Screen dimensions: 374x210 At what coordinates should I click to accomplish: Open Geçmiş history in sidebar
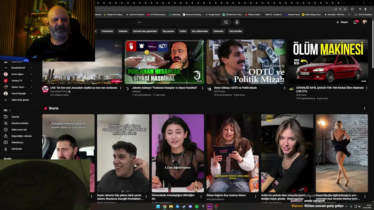point(18,117)
